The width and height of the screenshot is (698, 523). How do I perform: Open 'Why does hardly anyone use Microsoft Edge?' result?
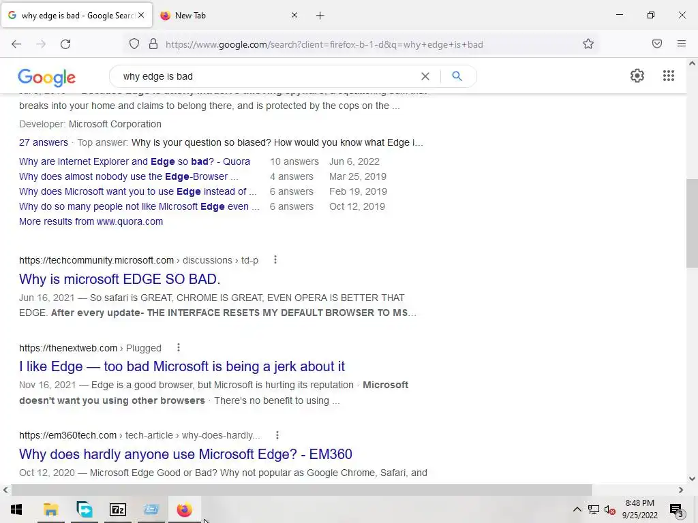pyautogui.click(x=185, y=454)
